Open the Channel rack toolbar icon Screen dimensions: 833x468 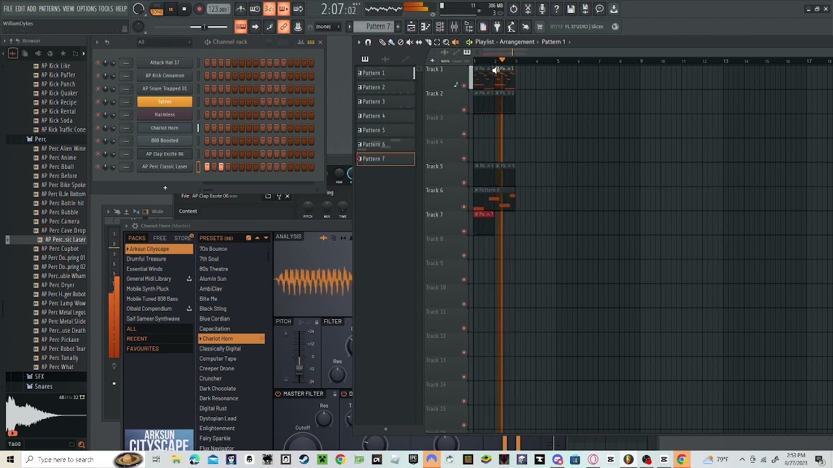tap(440, 27)
